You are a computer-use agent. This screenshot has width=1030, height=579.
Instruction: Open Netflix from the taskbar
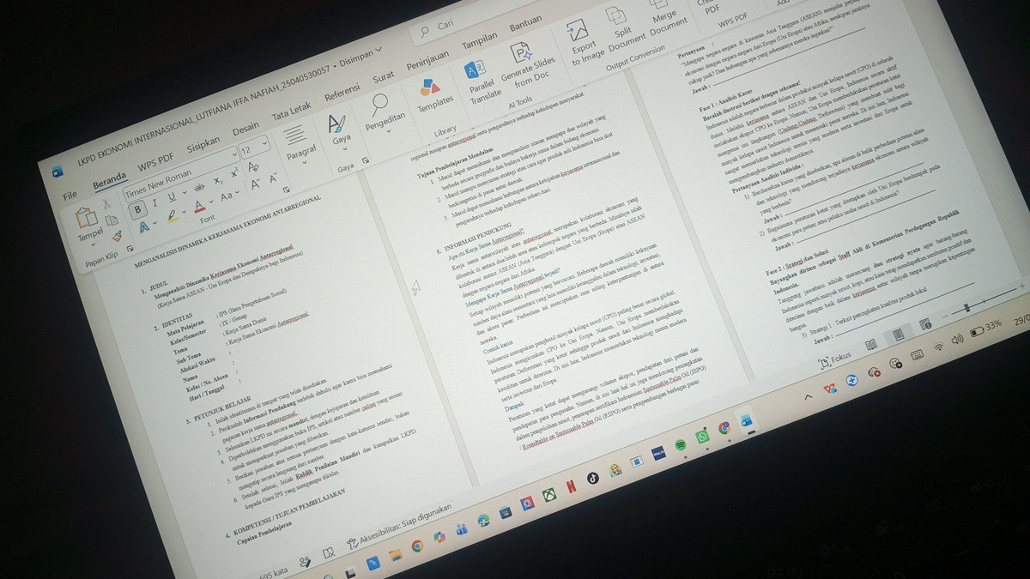point(572,486)
